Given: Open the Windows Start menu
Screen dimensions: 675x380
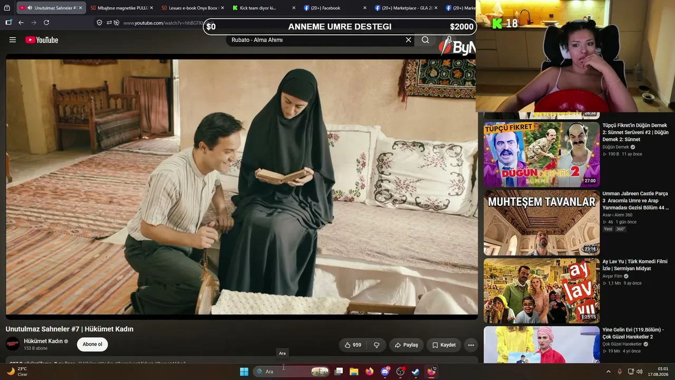Looking at the screenshot, I should (244, 372).
